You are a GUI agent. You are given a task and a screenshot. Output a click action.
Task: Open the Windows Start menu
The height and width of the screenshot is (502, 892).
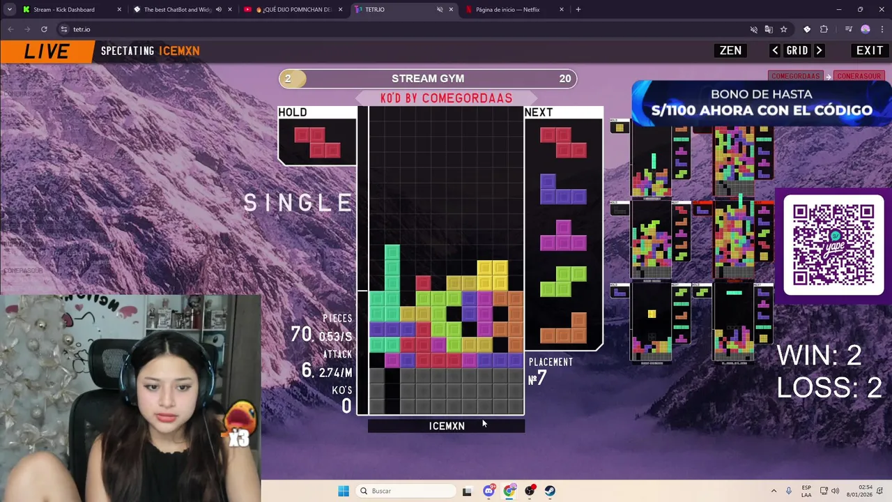344,491
